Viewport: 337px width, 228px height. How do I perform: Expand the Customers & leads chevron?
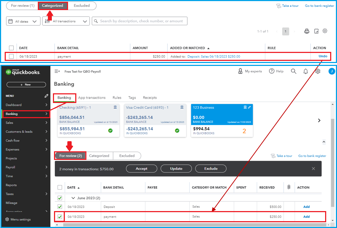(46, 131)
